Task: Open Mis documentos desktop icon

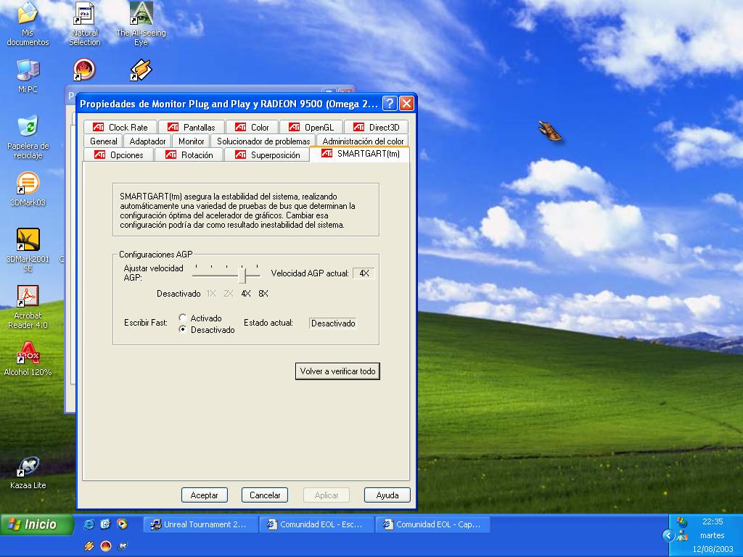Action: click(28, 24)
